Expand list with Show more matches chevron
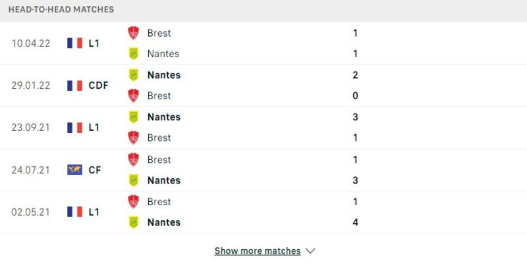 310,251
